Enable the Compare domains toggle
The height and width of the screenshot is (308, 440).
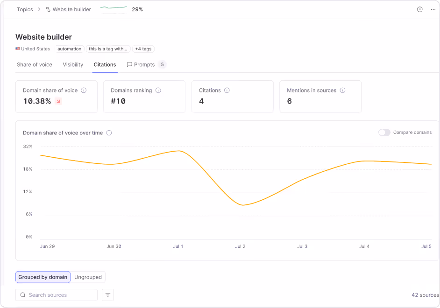[x=384, y=132]
